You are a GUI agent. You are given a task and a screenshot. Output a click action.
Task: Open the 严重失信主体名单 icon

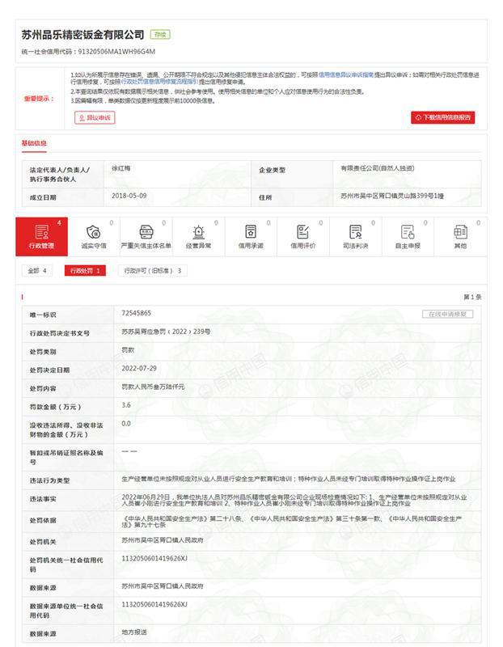click(x=146, y=232)
